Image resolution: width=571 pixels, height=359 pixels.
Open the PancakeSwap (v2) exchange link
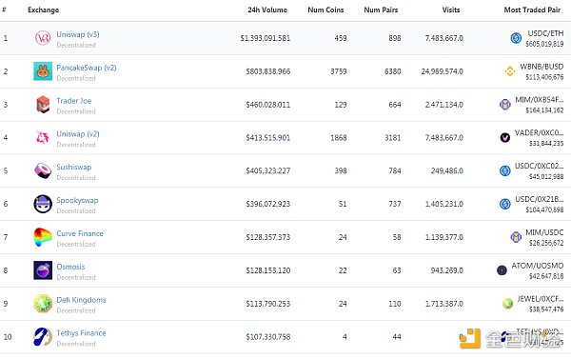pos(87,68)
